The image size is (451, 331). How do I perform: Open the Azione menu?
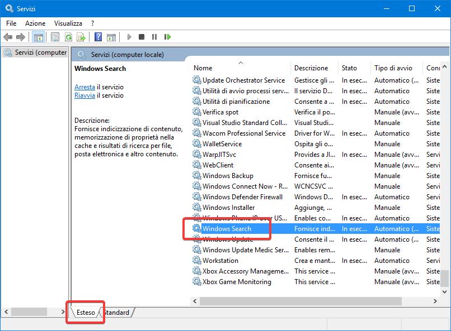(x=35, y=23)
